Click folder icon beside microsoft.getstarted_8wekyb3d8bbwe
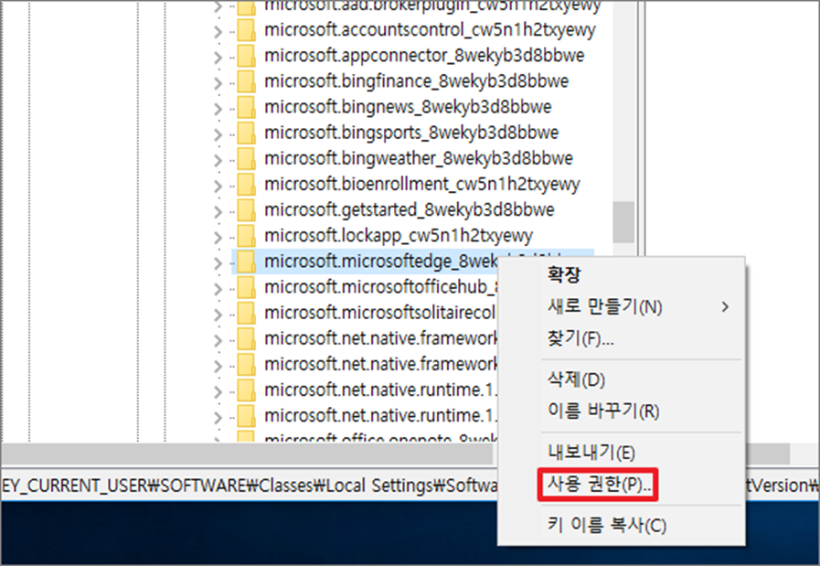The width and height of the screenshot is (820, 566). [x=246, y=209]
